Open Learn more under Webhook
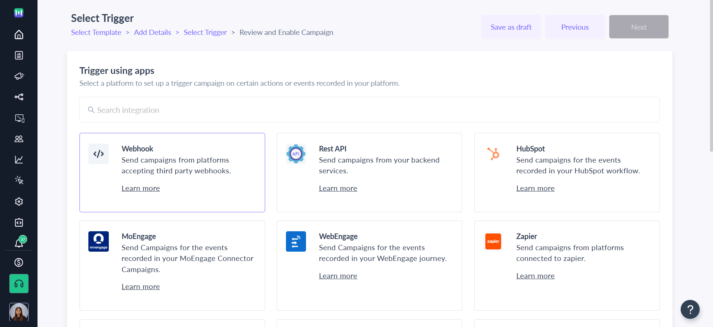This screenshot has width=713, height=327. click(x=141, y=188)
